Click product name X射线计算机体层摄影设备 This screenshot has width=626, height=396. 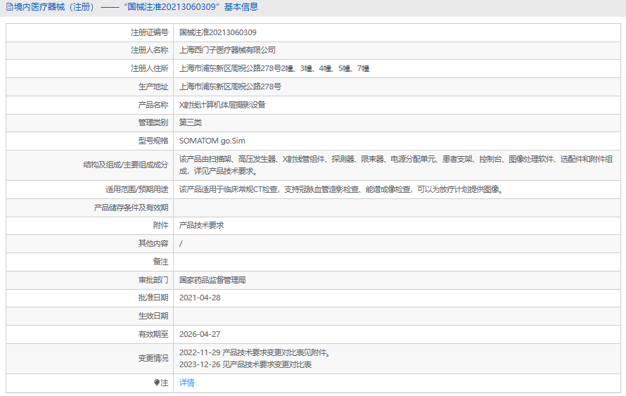pyautogui.click(x=222, y=105)
